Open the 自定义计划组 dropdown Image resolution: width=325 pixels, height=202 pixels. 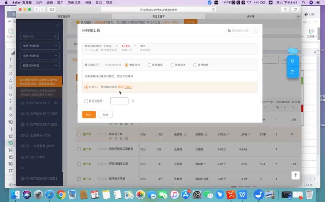[x=40, y=66]
